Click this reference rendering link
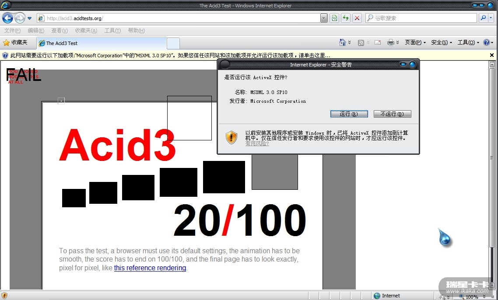Image resolution: width=498 pixels, height=300 pixels. click(x=150, y=268)
